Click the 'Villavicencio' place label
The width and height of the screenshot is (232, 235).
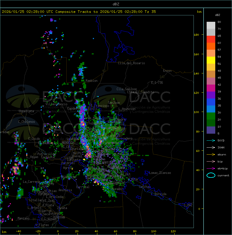pos(56,104)
